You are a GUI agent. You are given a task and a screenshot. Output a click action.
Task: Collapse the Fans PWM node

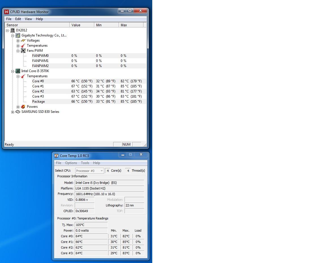[18, 51]
